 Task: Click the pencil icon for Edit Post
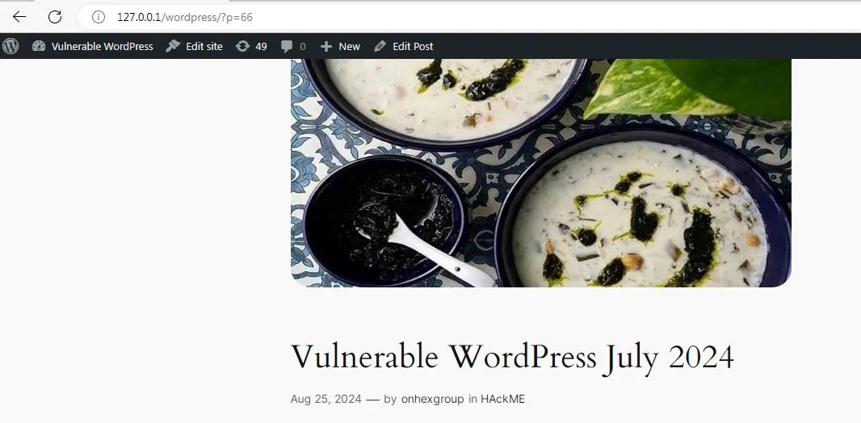tap(380, 47)
